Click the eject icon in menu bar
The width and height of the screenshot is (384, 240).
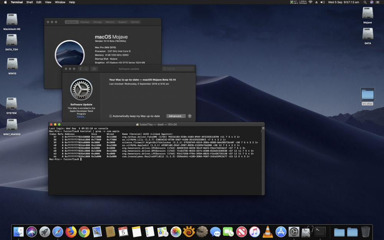(316, 2)
